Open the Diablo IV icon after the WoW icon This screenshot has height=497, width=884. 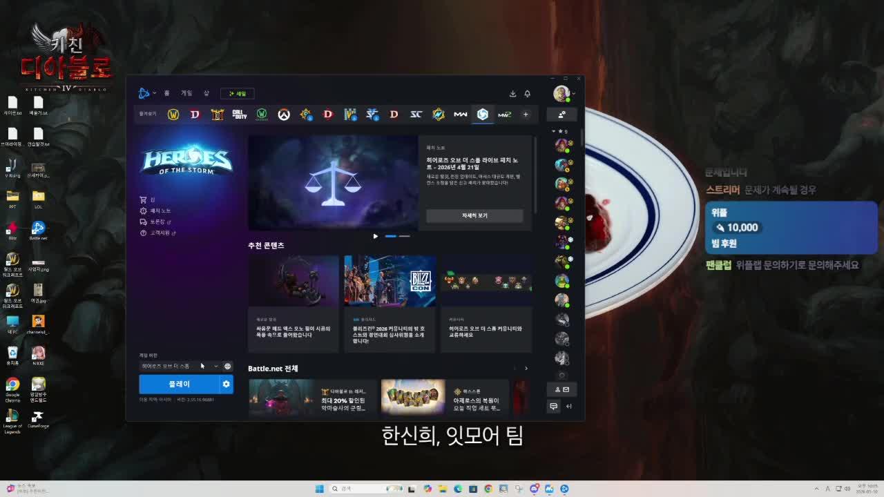point(195,115)
